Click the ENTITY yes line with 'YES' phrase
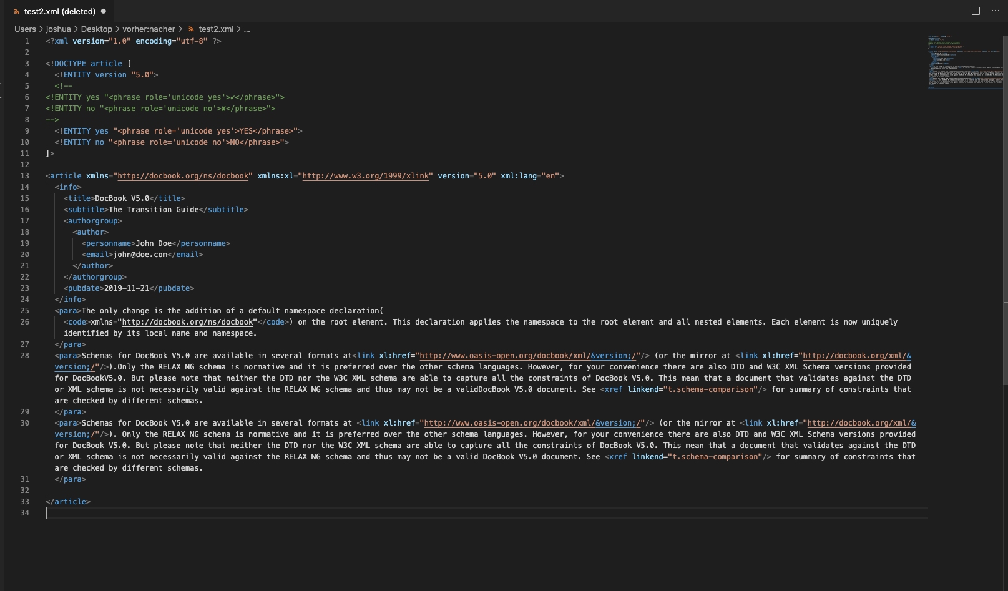 pos(179,131)
